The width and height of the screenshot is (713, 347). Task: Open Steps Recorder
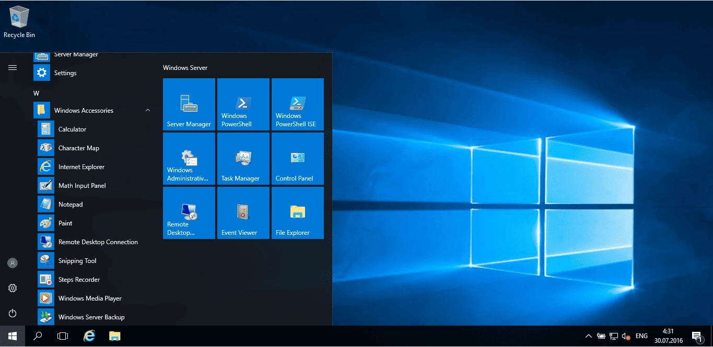pos(94,280)
